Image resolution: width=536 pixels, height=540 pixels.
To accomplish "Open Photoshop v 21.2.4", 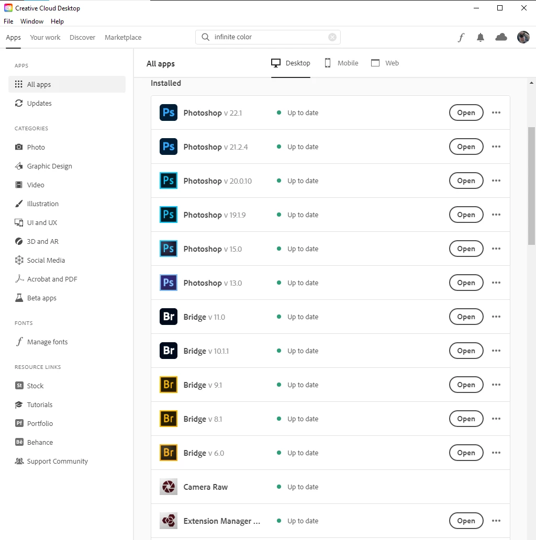I will pyautogui.click(x=466, y=147).
